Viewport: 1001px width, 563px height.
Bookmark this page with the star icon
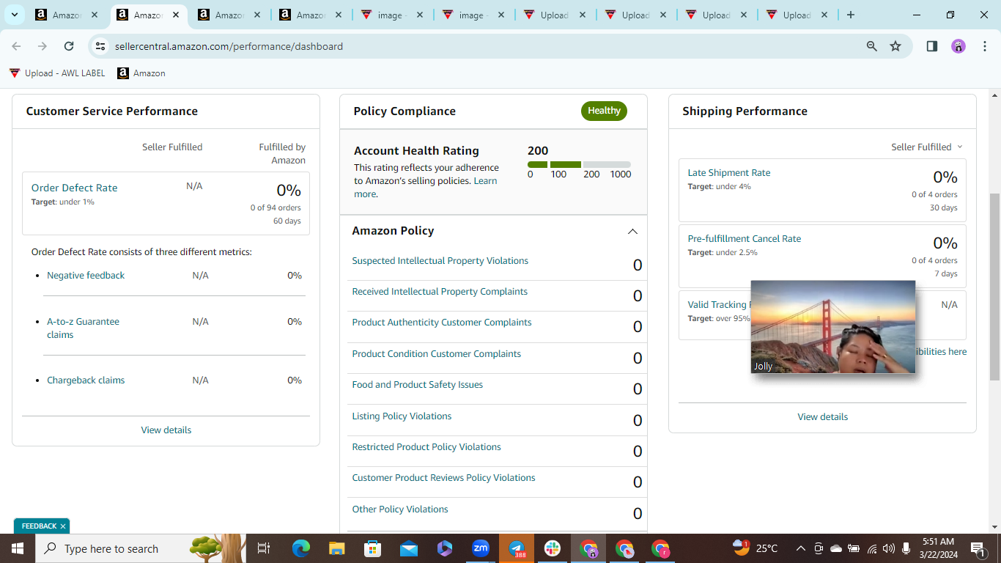click(895, 46)
